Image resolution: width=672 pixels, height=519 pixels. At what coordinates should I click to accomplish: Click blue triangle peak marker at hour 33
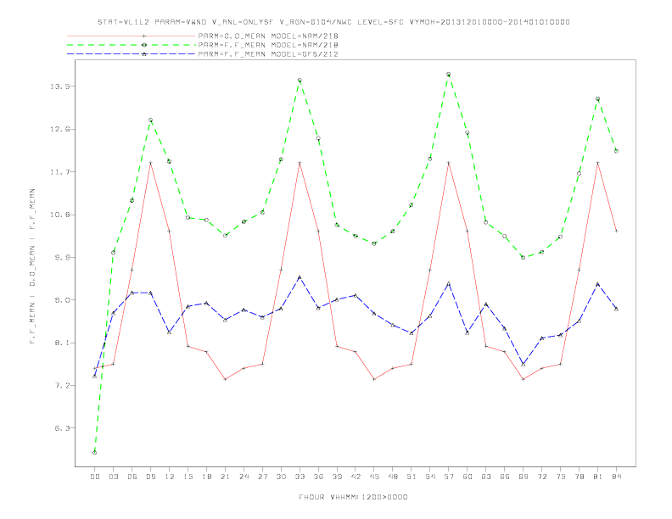(300, 277)
